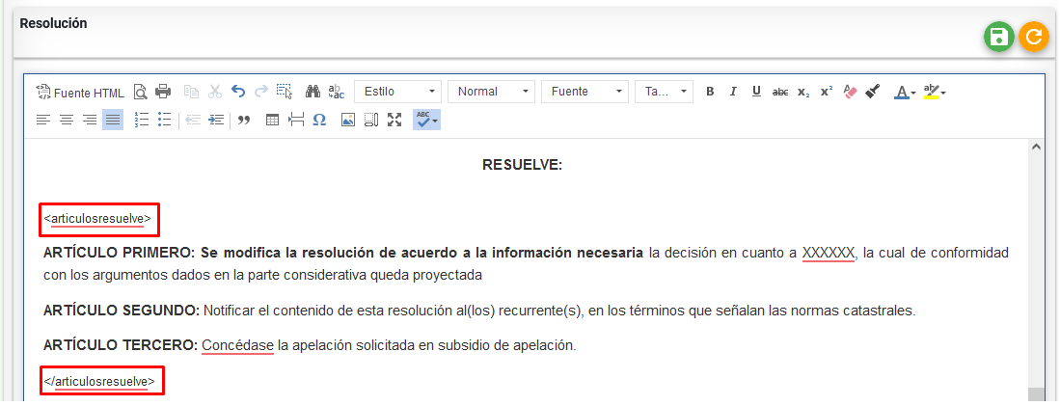The width and height of the screenshot is (1060, 406).
Task: Open the Find (binoculars) tool
Action: point(313,92)
